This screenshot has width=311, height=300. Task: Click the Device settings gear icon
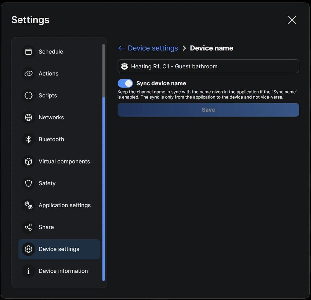click(x=28, y=249)
